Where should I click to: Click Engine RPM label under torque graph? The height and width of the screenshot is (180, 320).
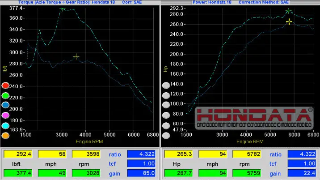click(x=89, y=141)
